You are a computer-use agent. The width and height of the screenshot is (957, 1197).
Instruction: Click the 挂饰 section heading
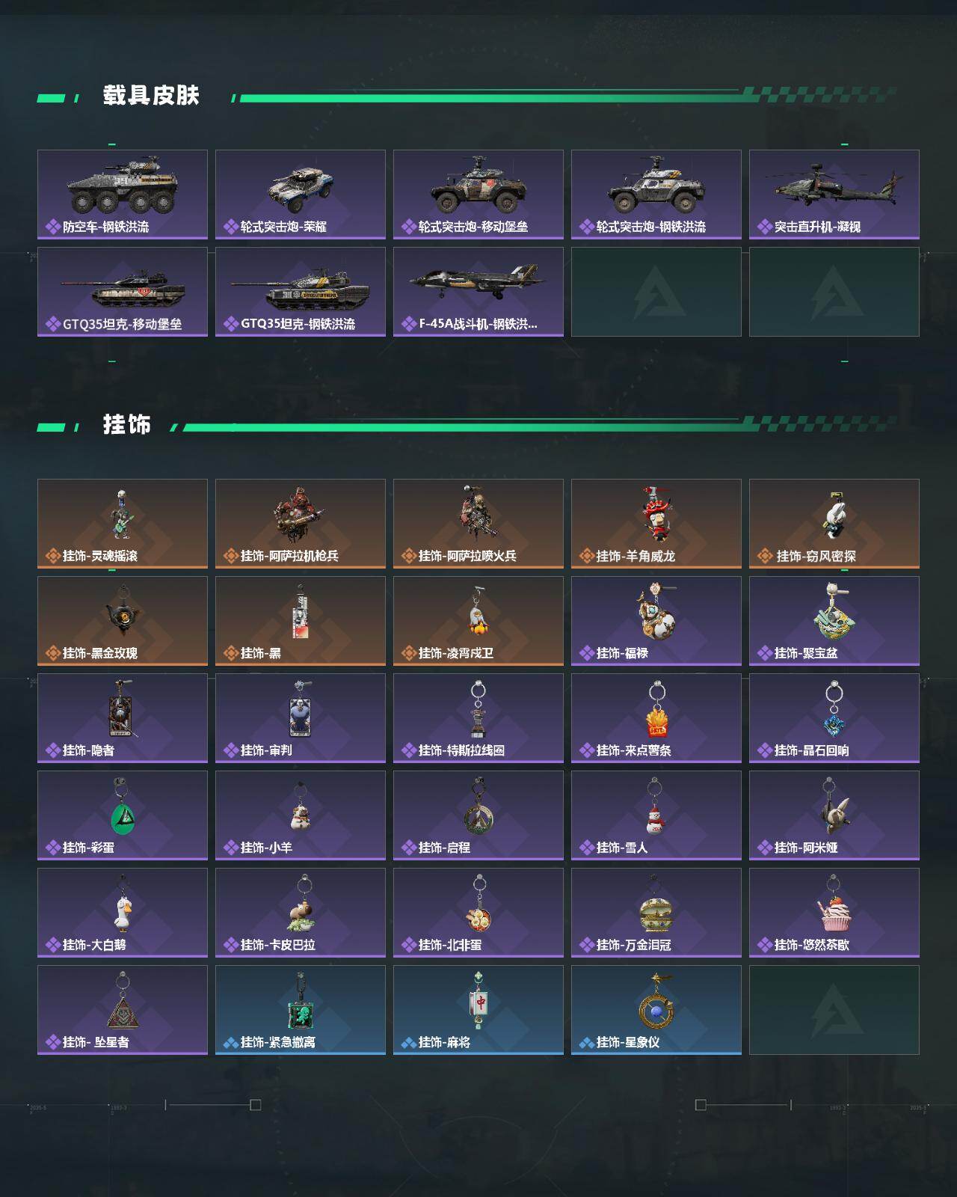click(x=127, y=425)
